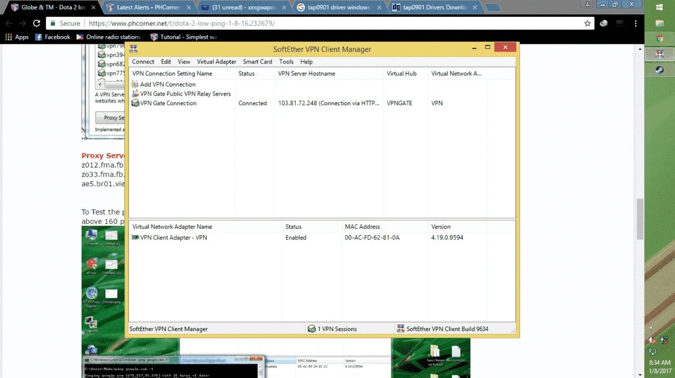Open the Help menu
The image size is (675, 378).
[307, 62]
